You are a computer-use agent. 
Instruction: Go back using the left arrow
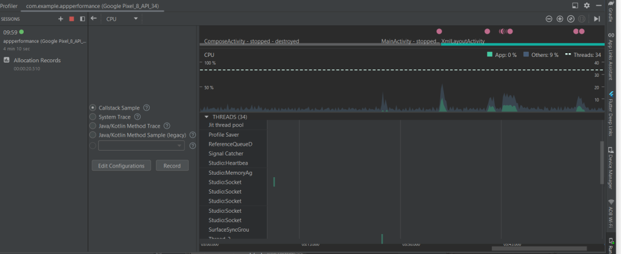click(93, 19)
